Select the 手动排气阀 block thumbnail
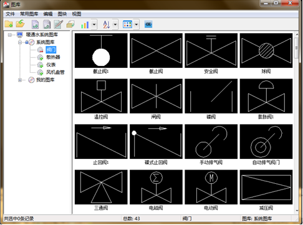This screenshot has height=225, width=303. [x=211, y=141]
